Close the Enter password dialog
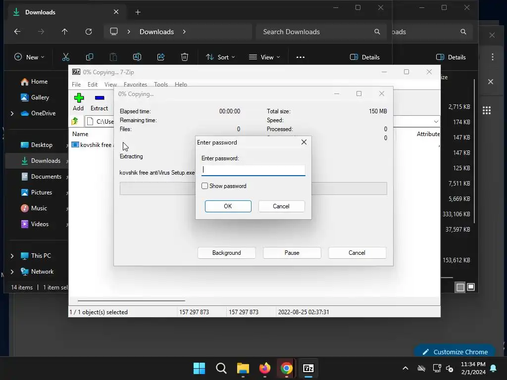 click(304, 142)
